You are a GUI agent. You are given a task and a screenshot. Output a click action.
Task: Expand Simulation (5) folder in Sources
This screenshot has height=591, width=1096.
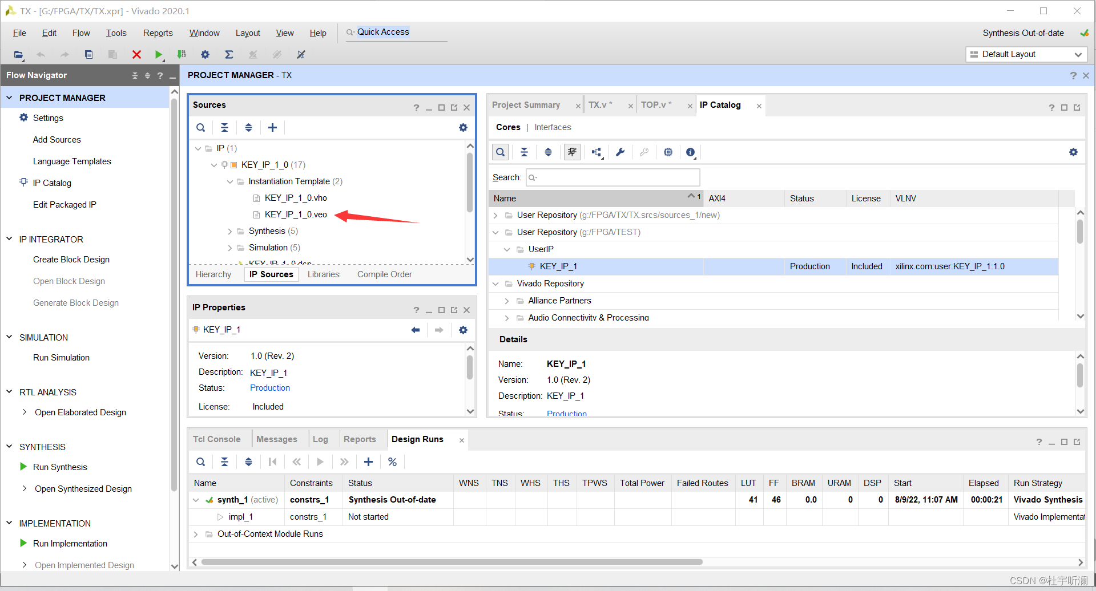[x=230, y=248]
